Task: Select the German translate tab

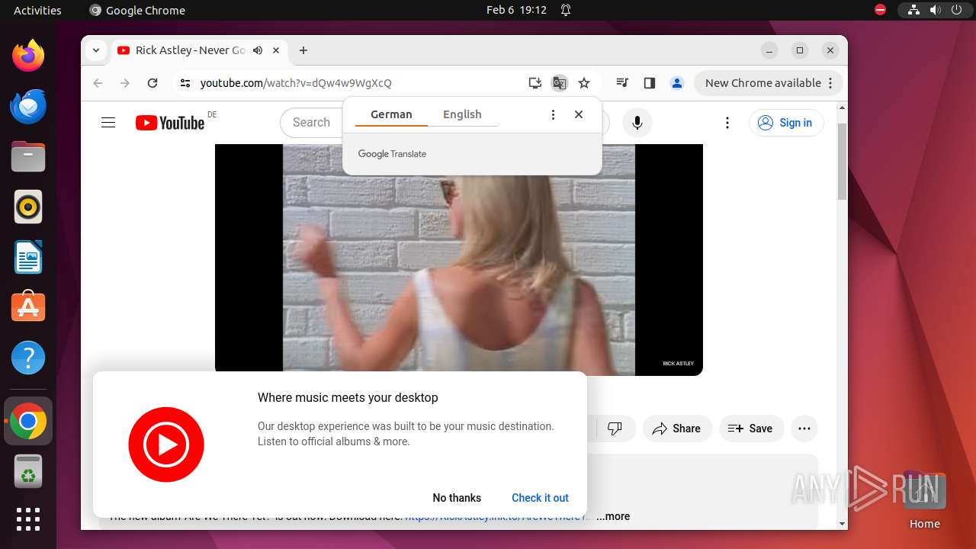Action: point(391,114)
